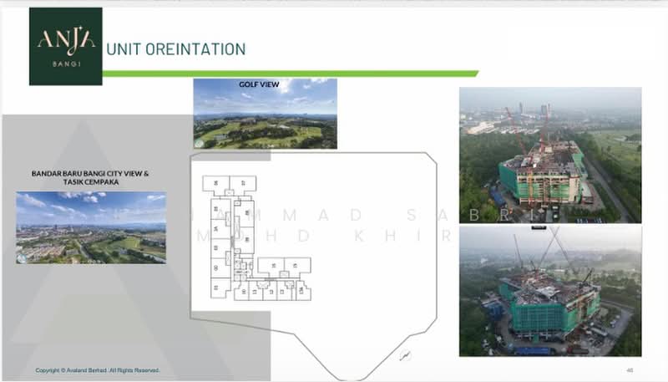The width and height of the screenshot is (668, 382).
Task: Open the Golf View panorama image
Action: coord(265,114)
